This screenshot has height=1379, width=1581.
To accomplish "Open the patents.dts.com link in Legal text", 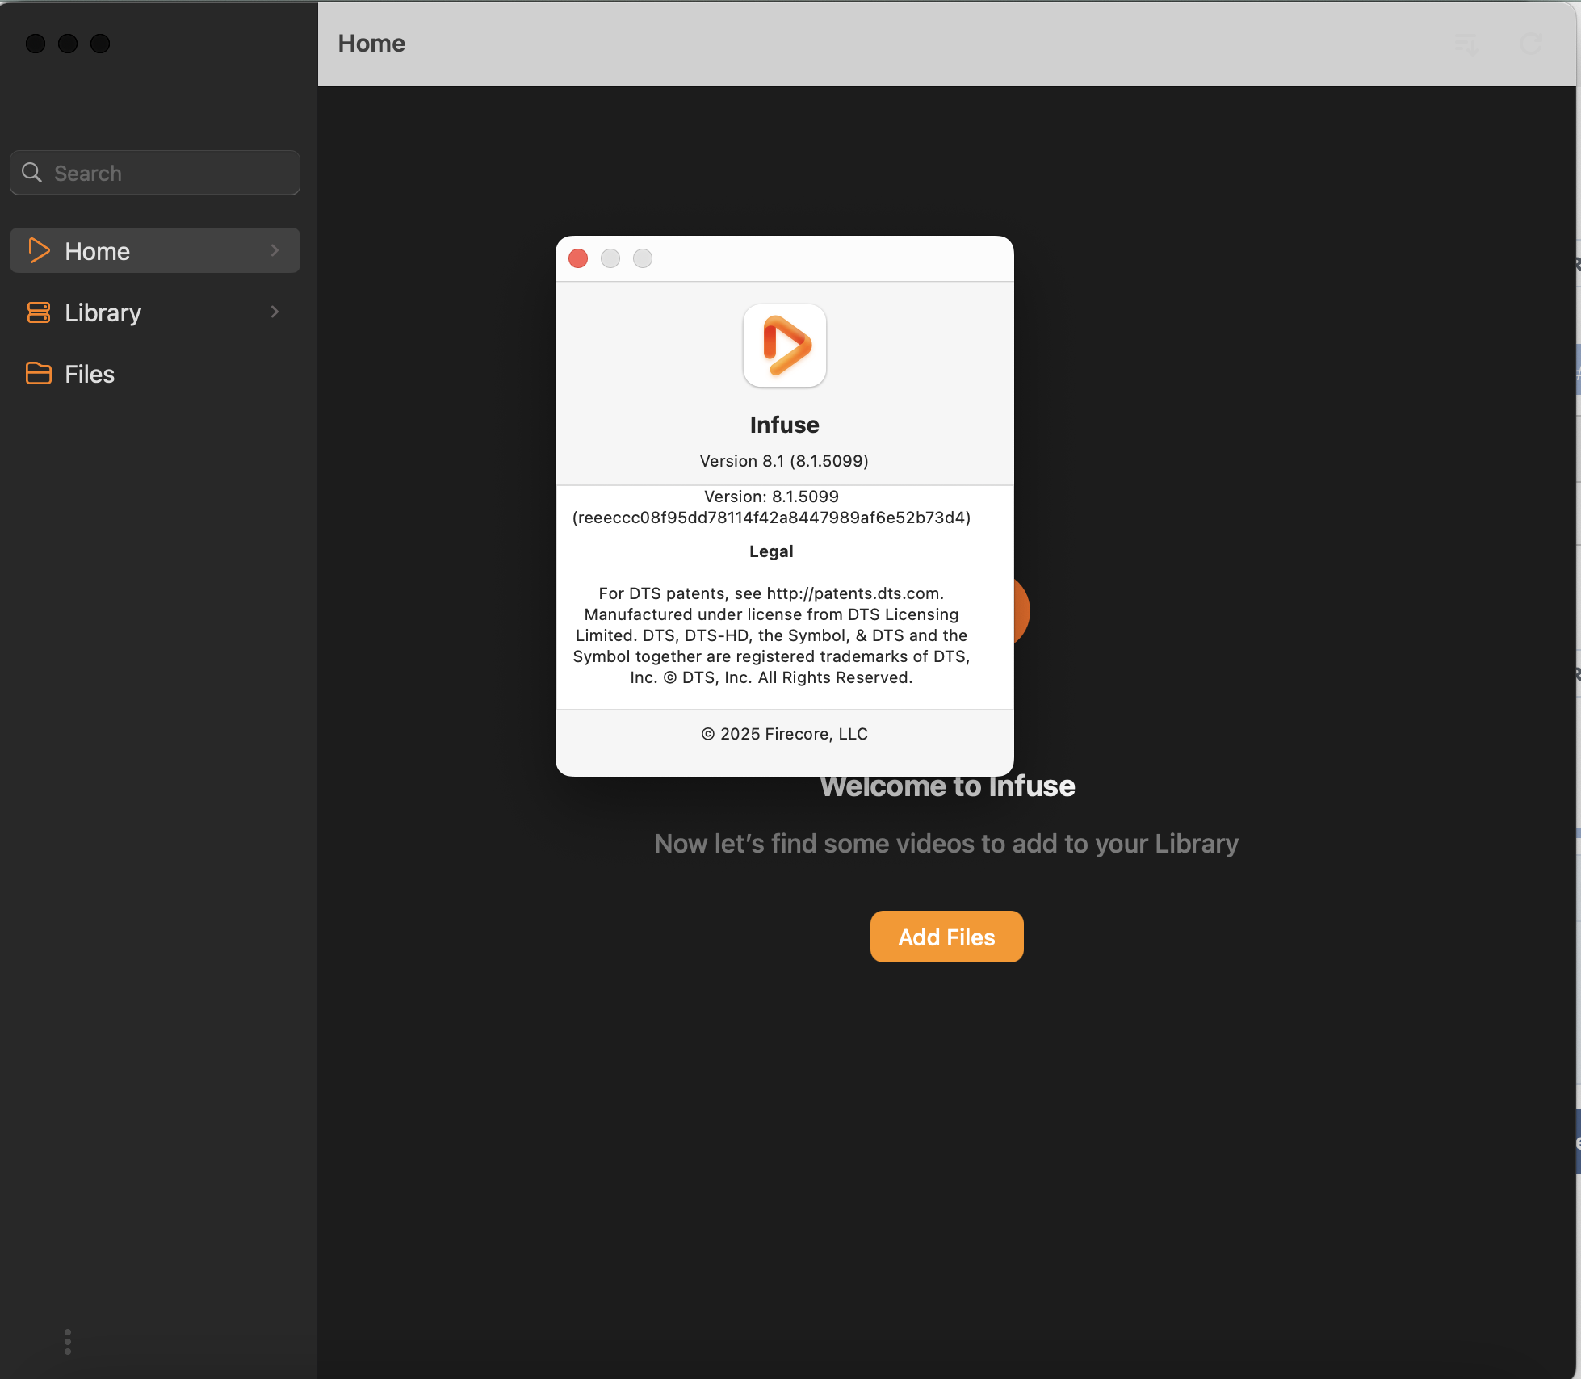I will (853, 593).
